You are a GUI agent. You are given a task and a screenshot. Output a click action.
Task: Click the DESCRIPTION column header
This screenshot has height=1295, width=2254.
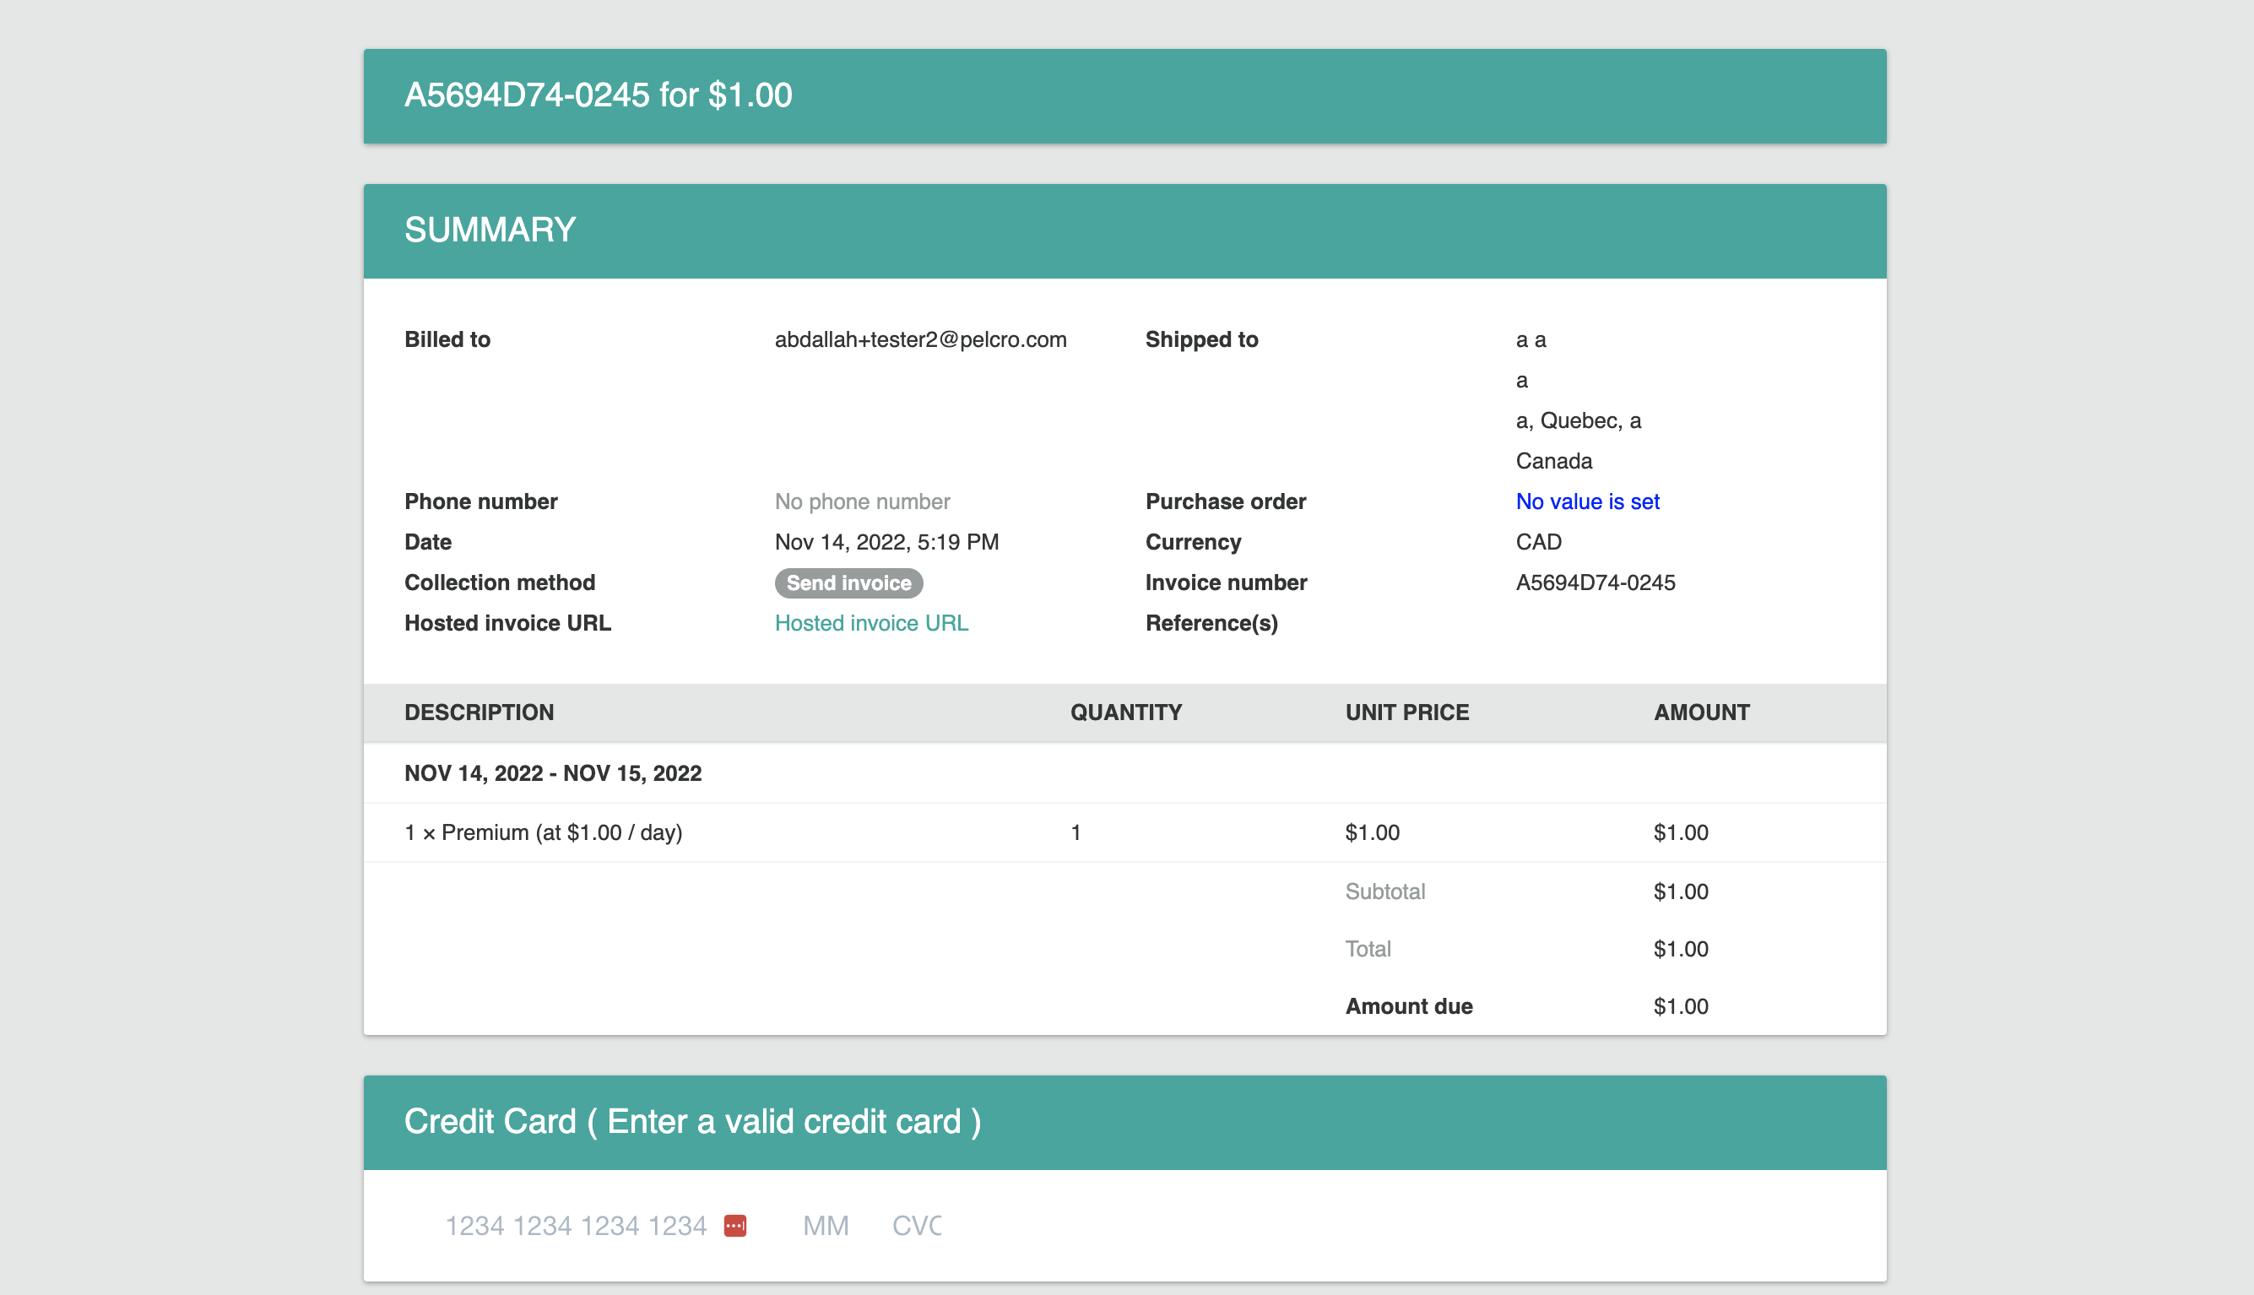(479, 713)
